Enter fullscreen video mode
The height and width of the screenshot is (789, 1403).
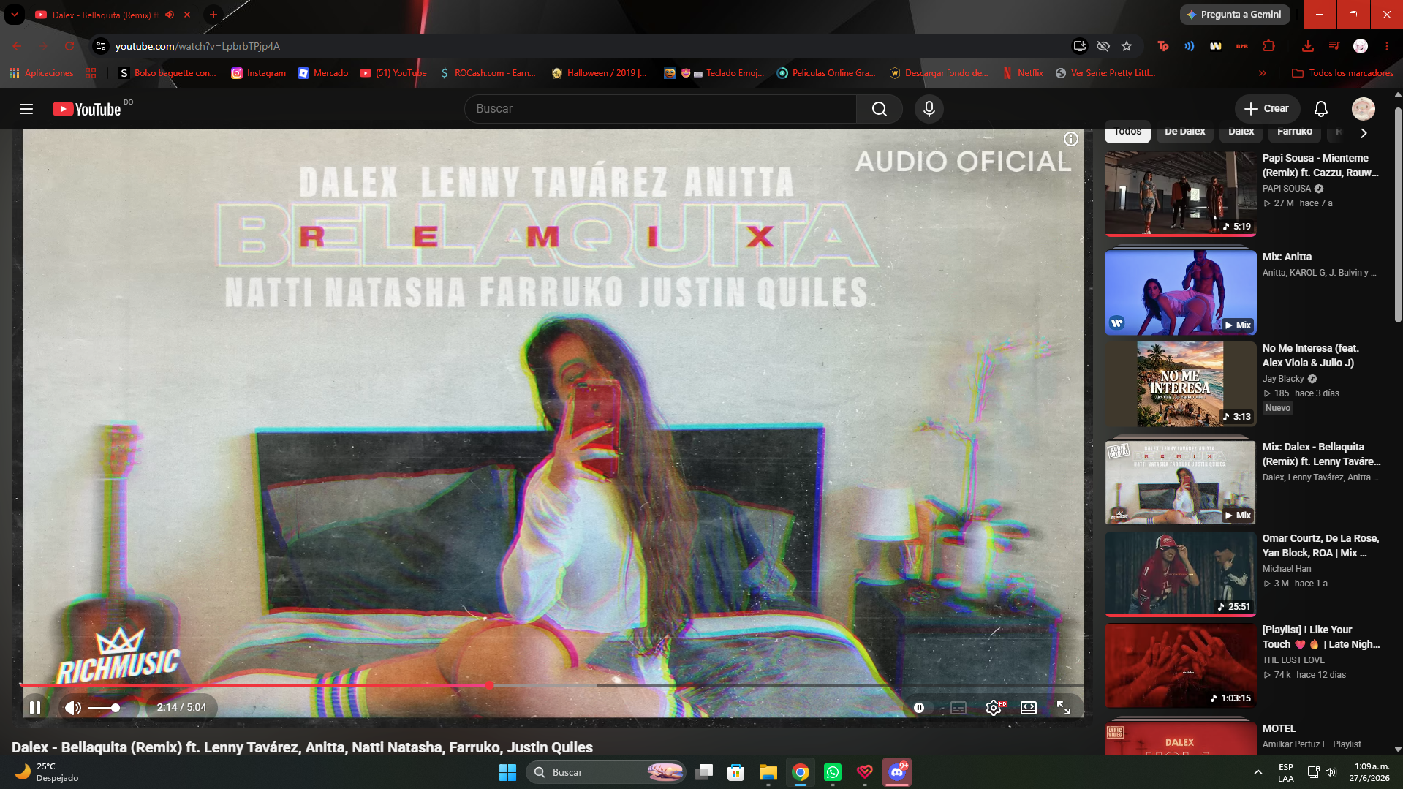(x=1064, y=707)
